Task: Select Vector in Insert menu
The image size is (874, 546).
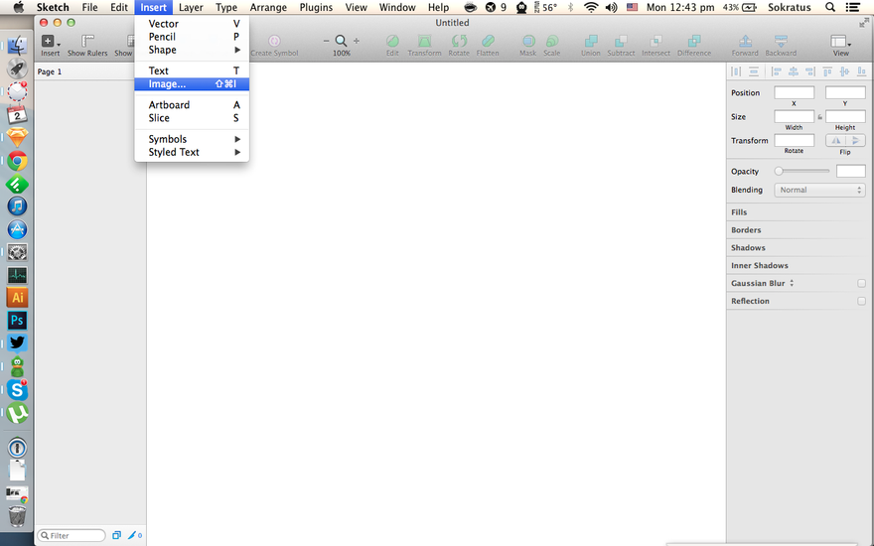Action: (x=192, y=24)
